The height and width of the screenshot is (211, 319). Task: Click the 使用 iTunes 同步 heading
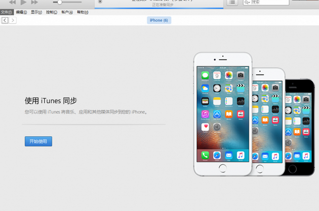pyautogui.click(x=51, y=101)
